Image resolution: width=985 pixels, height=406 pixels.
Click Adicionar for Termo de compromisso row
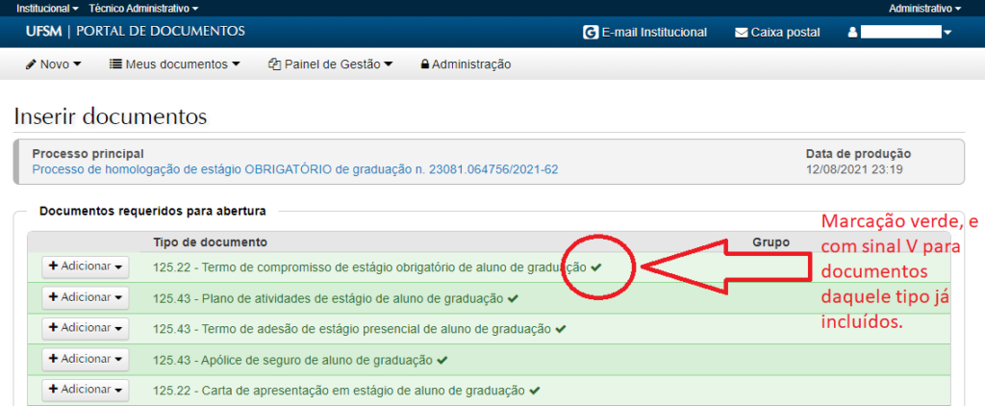pyautogui.click(x=85, y=266)
